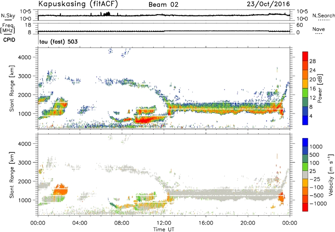Click the "20:00" time axis label
Screen dimensions: 335x232
click(x=247, y=223)
